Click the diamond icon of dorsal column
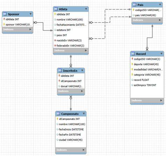This screenshot has height=156, width=166. click(x=59, y=86)
